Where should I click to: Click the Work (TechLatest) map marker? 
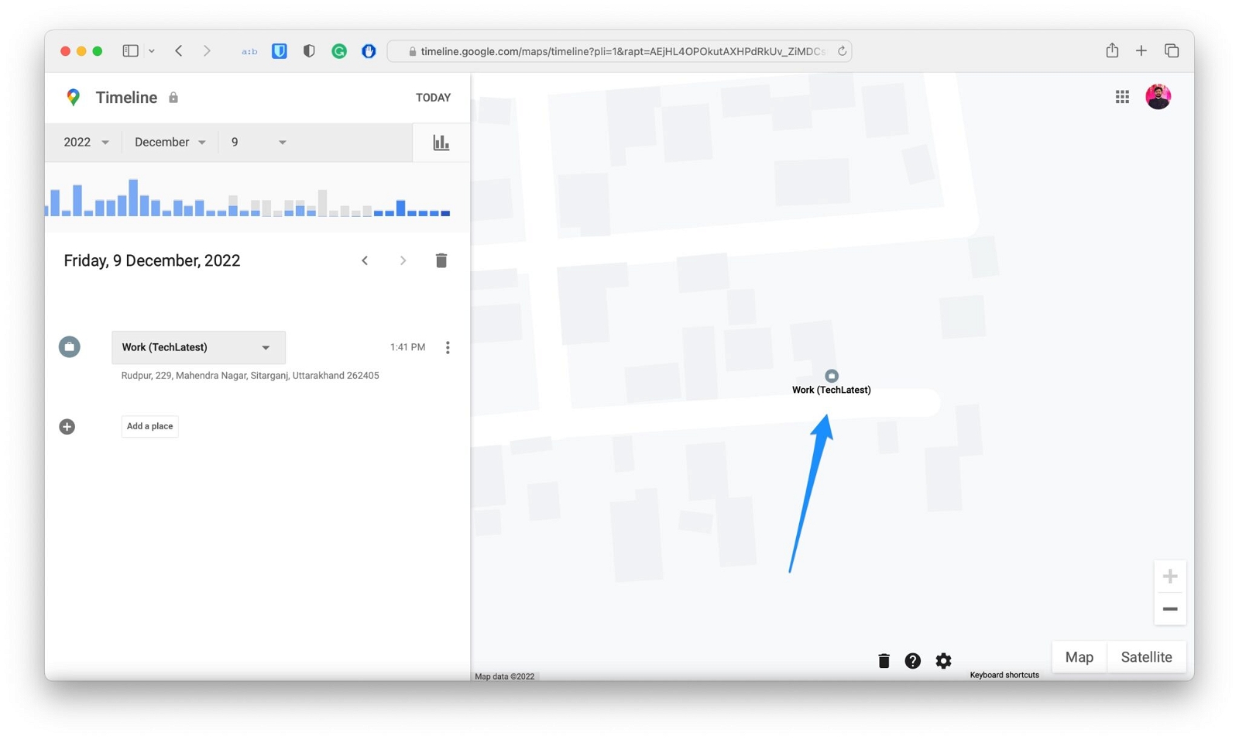click(x=831, y=376)
